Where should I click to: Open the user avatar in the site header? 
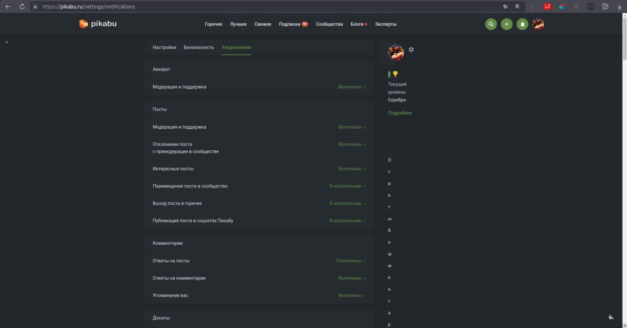point(538,24)
